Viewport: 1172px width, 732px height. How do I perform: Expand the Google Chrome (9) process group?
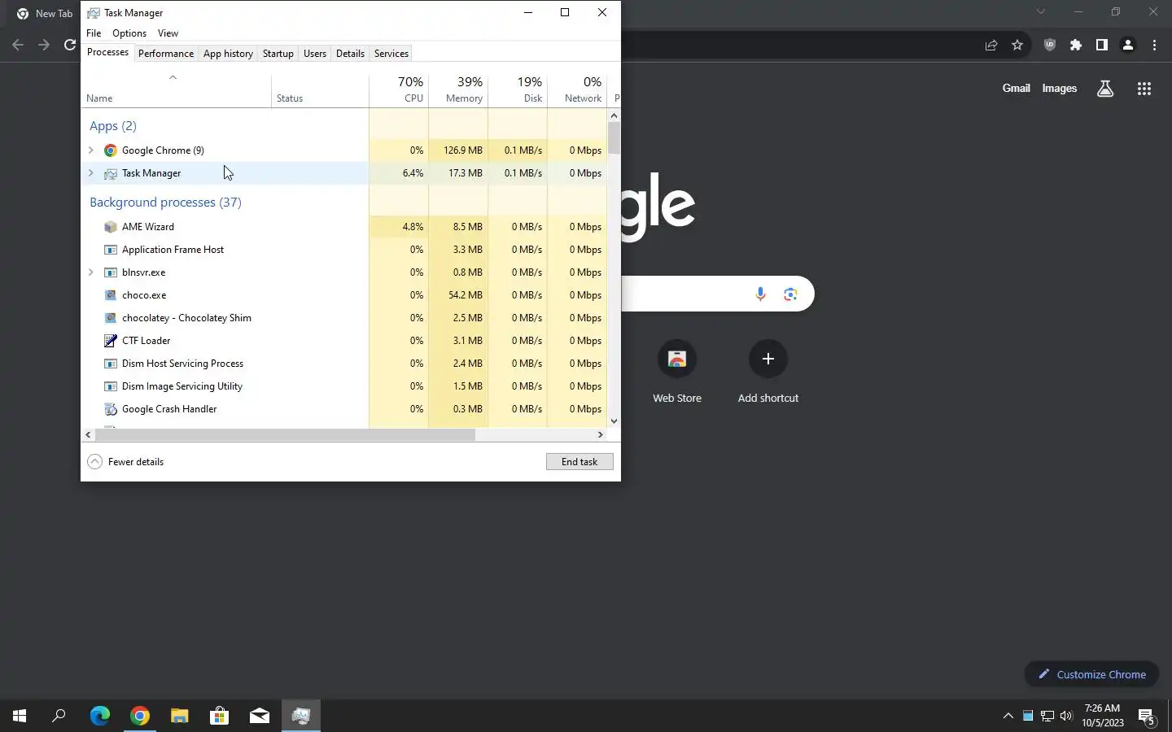(90, 150)
